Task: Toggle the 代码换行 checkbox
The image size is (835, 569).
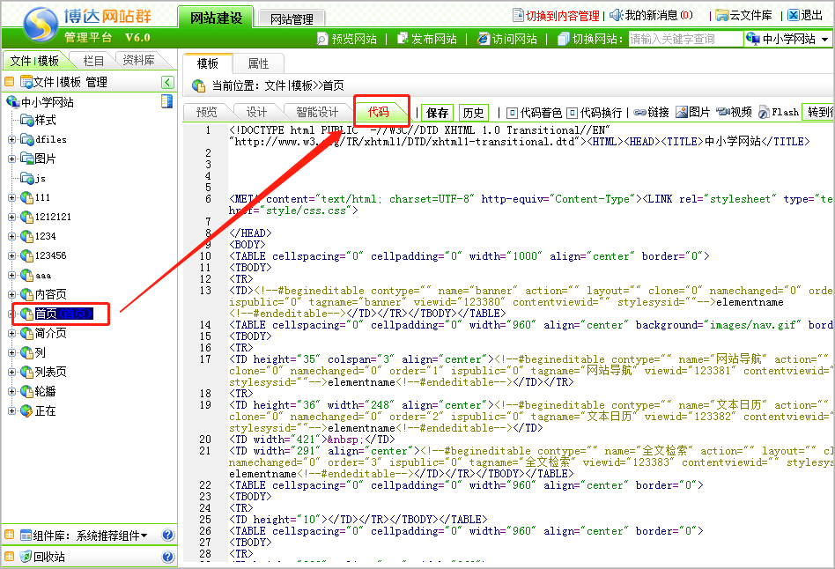Action: [x=572, y=113]
